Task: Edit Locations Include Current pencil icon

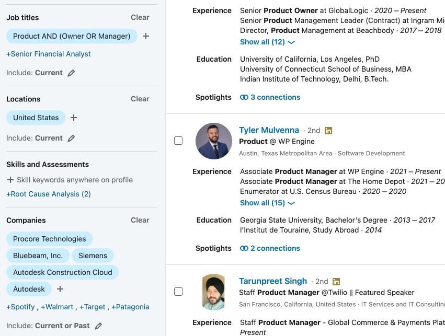Action: click(71, 138)
